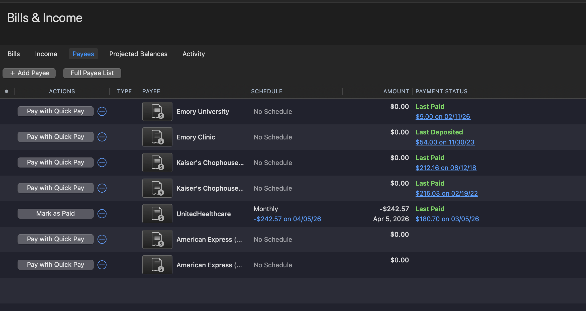Viewport: 586px width, 311px height.
Task: Open the -$242.57 on 04/05/26 schedule link
Action: [x=287, y=219]
